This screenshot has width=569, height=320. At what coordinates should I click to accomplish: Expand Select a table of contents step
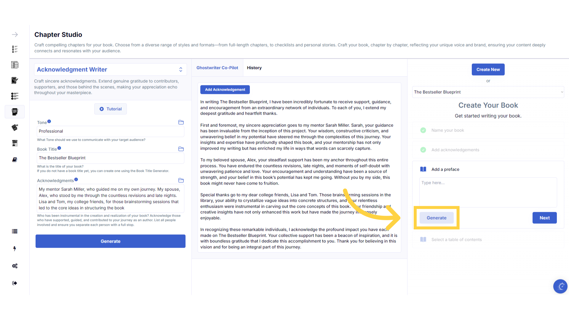pos(456,240)
